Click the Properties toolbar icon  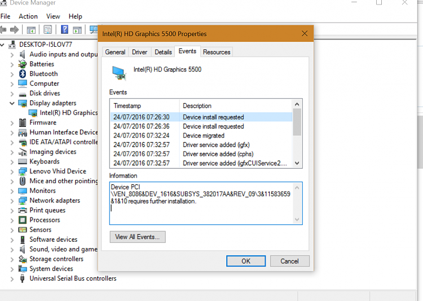(x=48, y=29)
